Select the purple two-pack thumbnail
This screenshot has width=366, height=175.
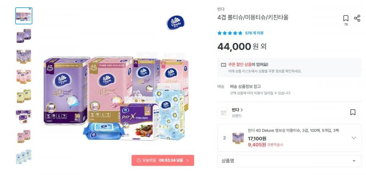tap(24, 36)
